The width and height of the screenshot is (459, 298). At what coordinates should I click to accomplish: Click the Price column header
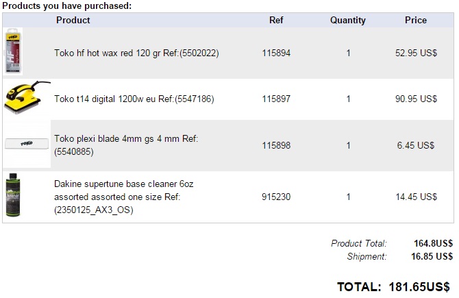(x=416, y=20)
